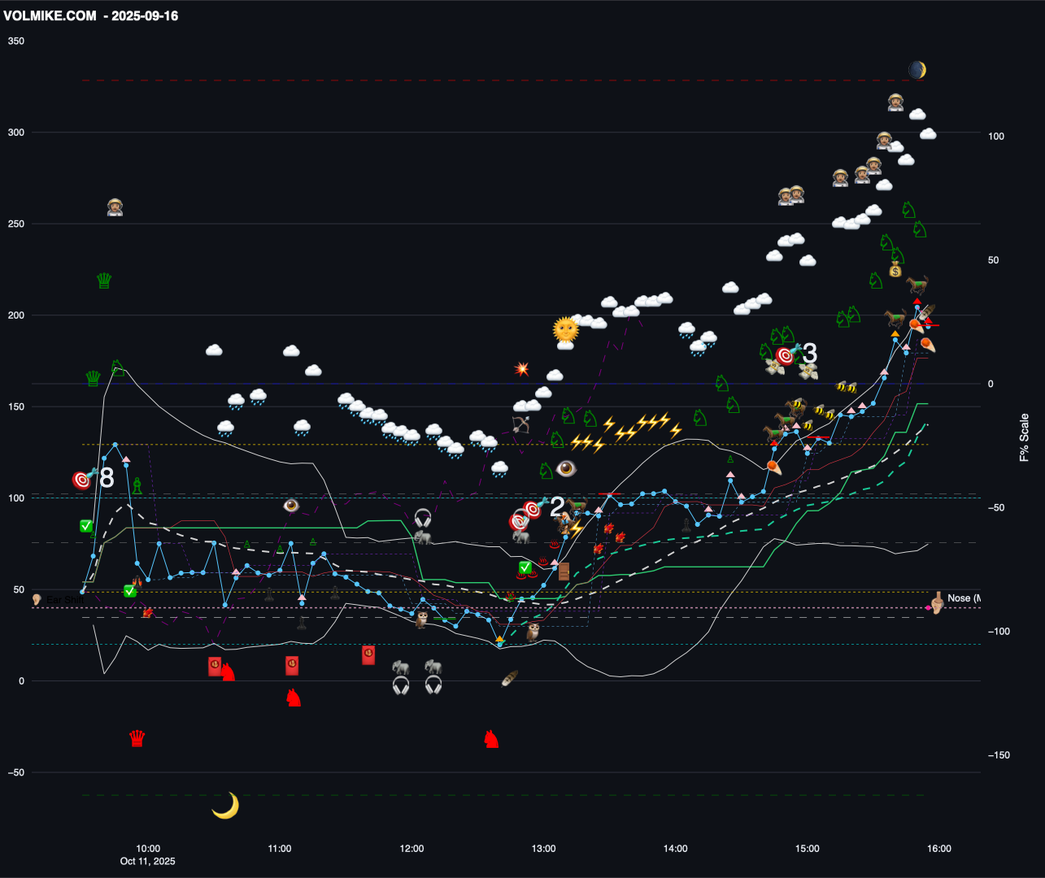Click the headphones sitting above an elephant
The height and width of the screenshot is (878, 1045).
[x=422, y=518]
